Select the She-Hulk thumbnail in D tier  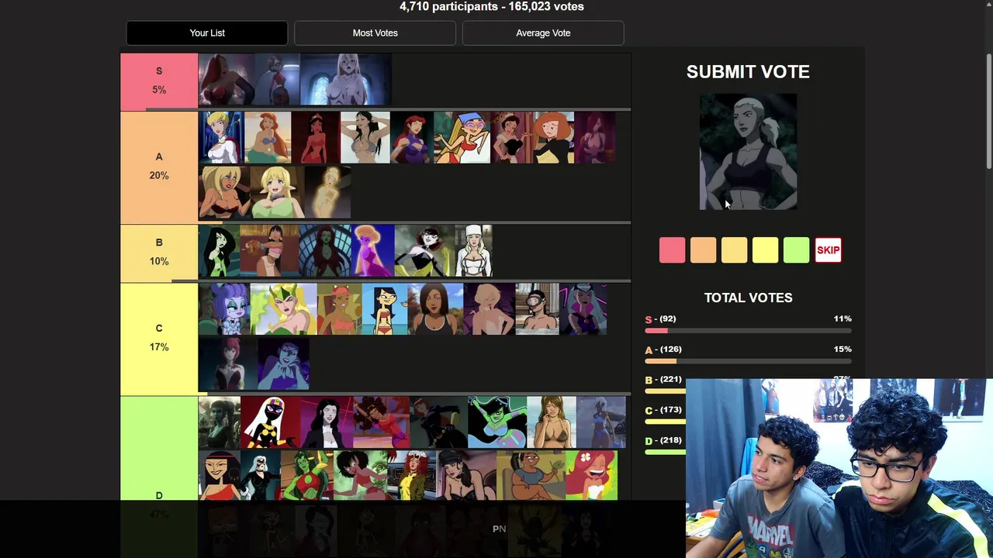coord(306,474)
